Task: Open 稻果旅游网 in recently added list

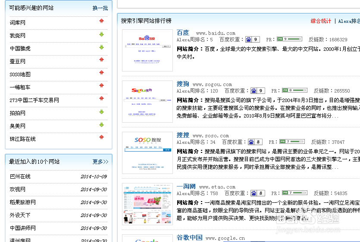Action: coord(22,202)
